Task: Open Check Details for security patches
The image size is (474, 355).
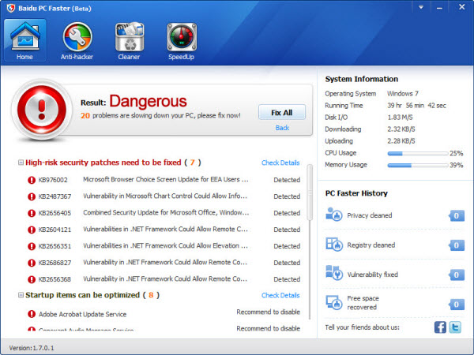Action: tap(280, 163)
